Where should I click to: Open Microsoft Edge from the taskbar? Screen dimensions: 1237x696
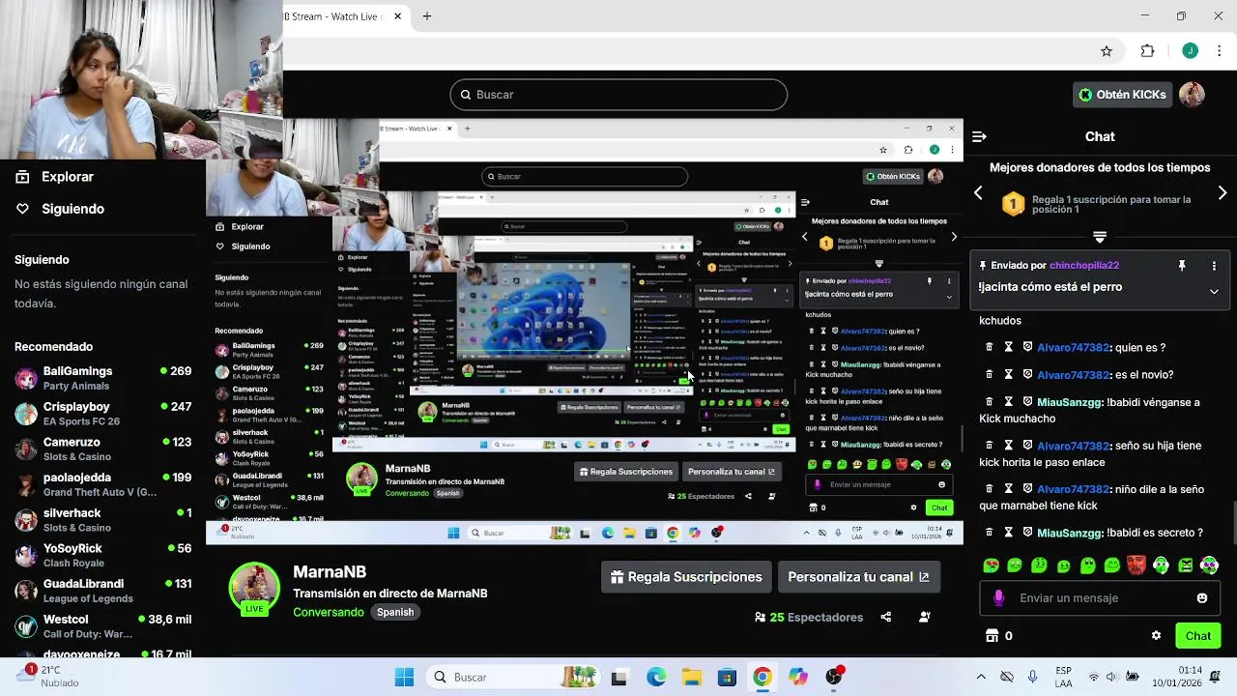point(656,677)
